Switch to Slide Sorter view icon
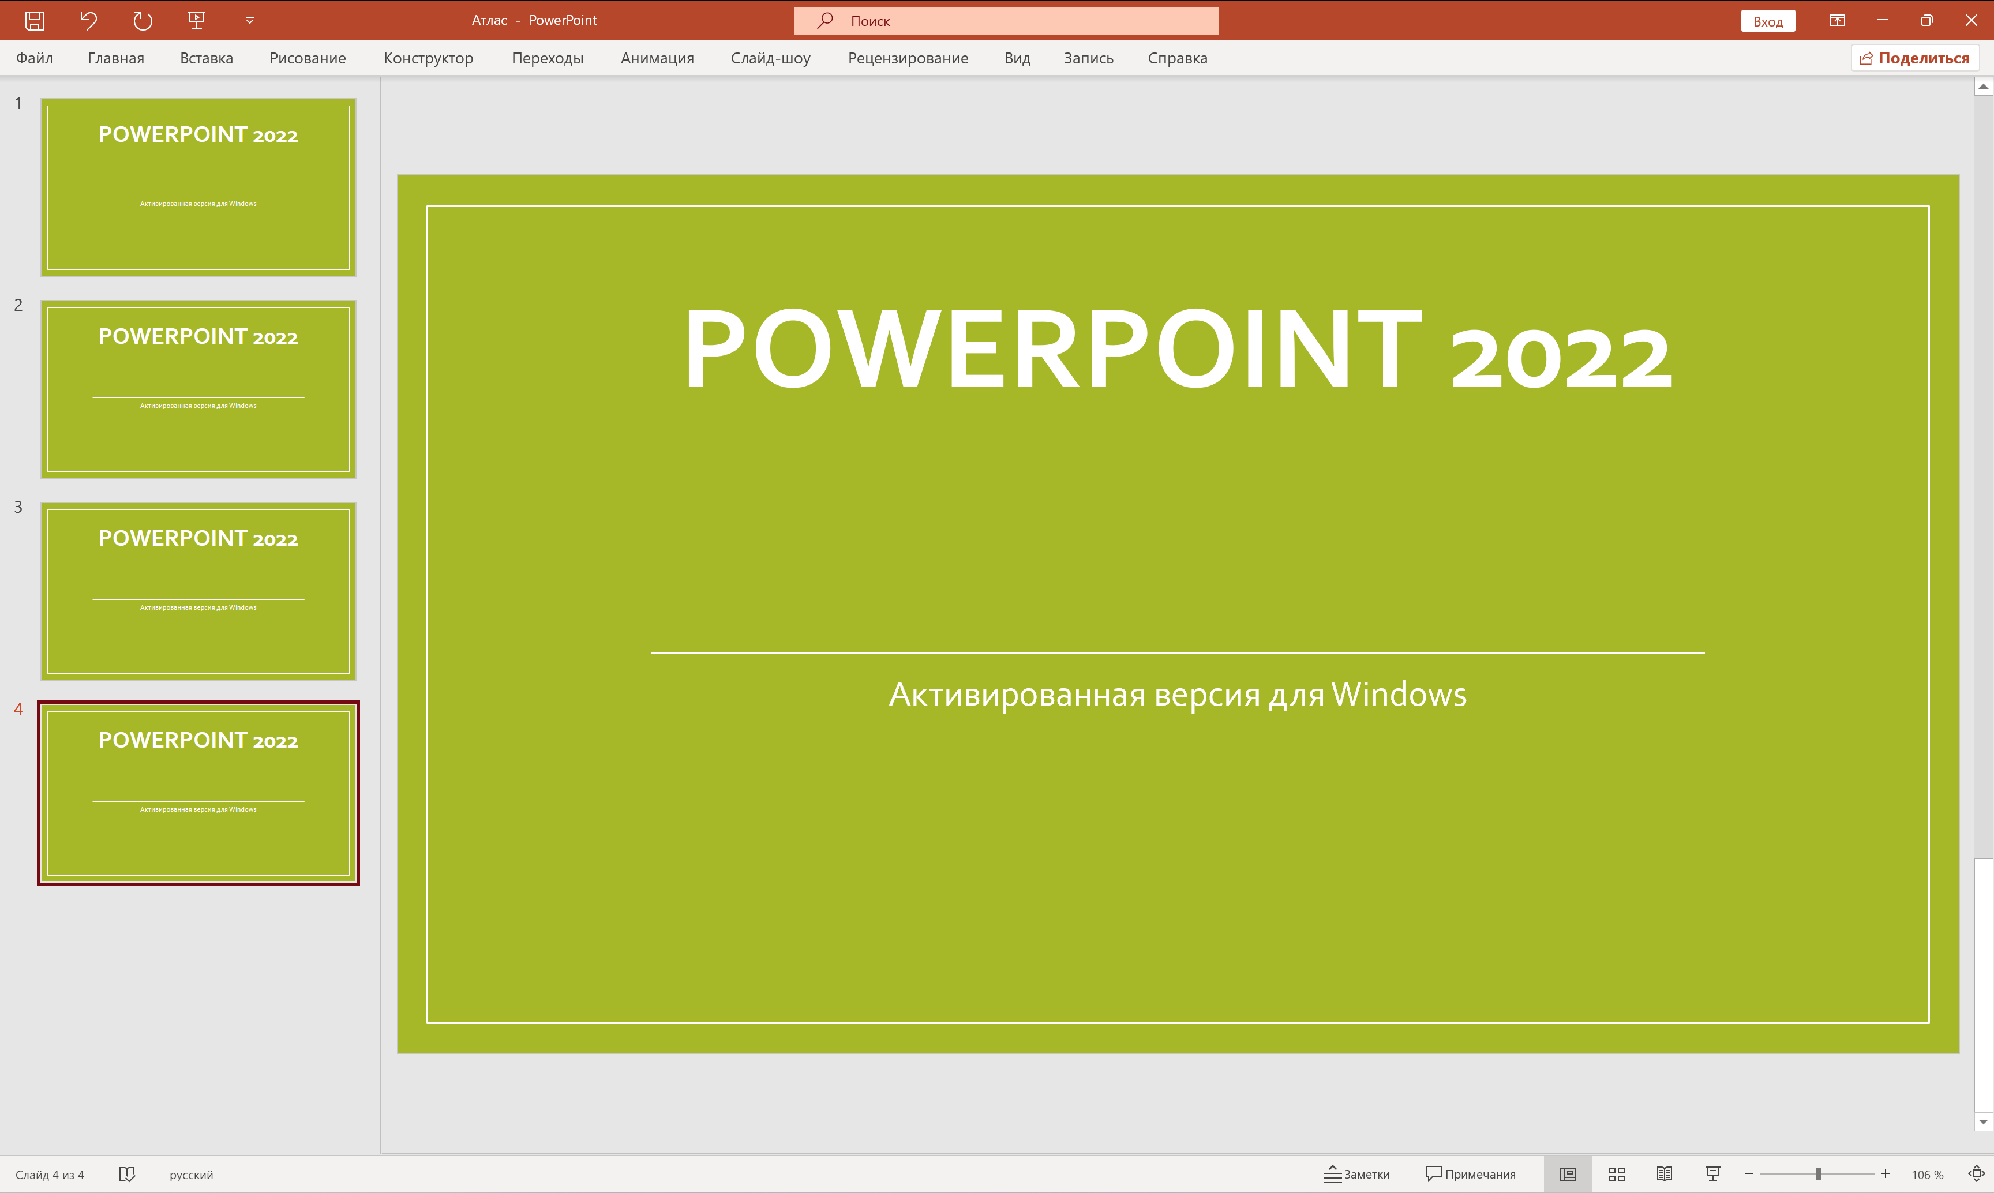This screenshot has width=1994, height=1193. click(x=1616, y=1174)
